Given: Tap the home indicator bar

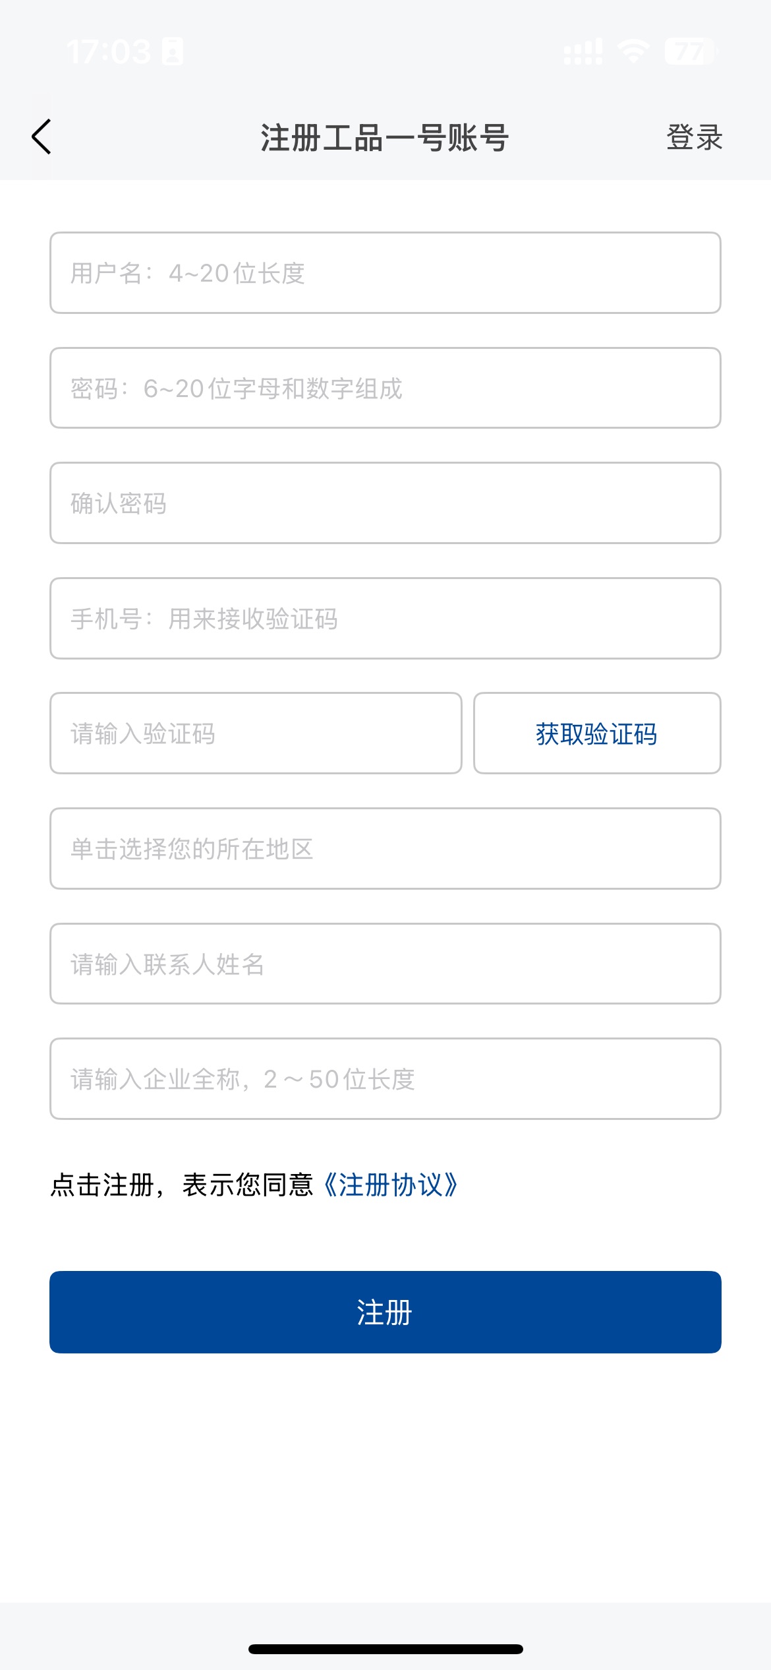Looking at the screenshot, I should pos(385,1649).
